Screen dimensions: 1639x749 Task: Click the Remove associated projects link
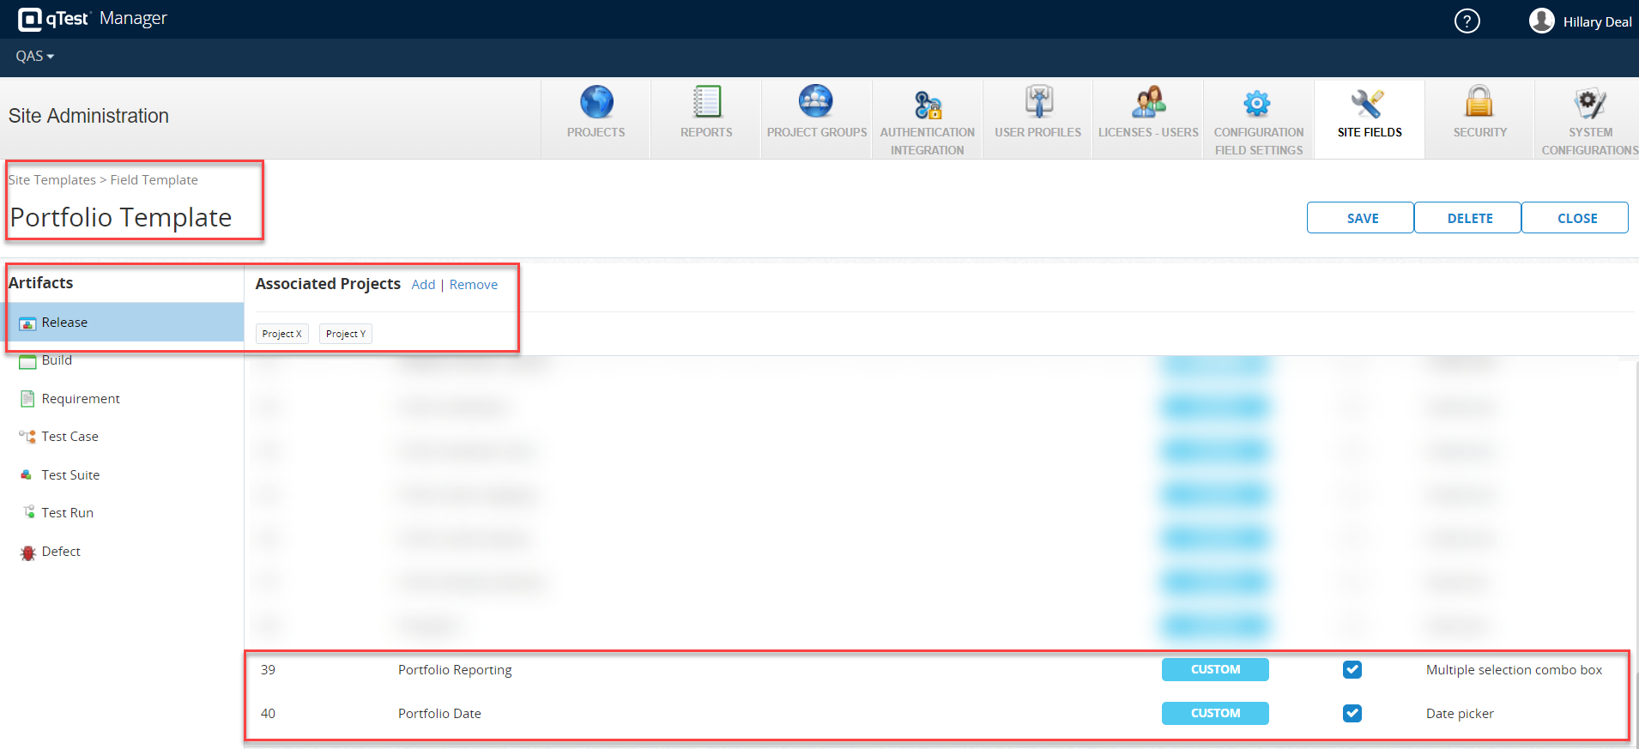pyautogui.click(x=474, y=285)
